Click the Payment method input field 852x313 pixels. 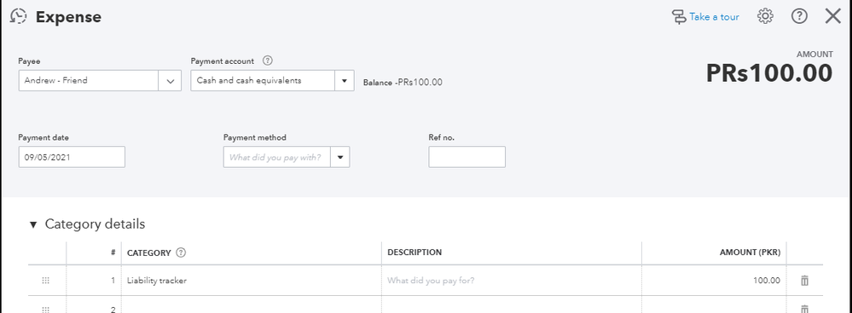277,157
